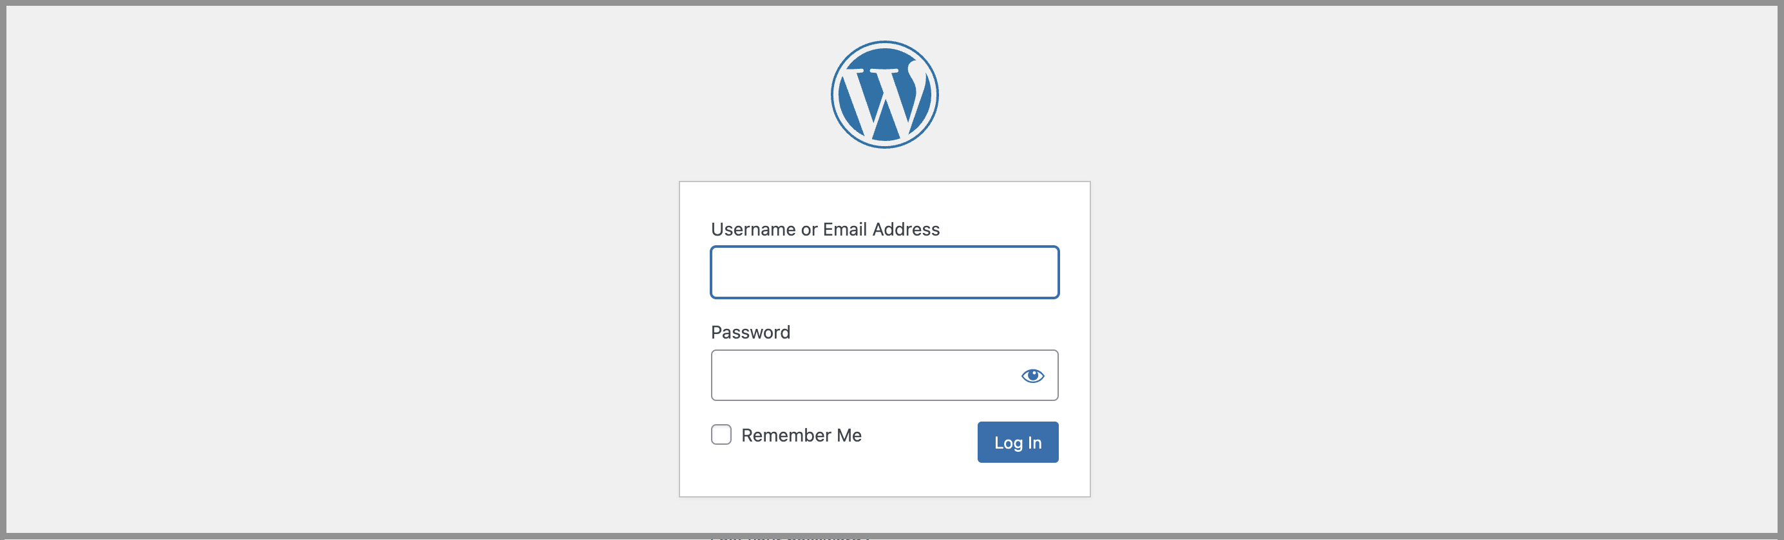Select the empty username text box
This screenshot has width=1784, height=540.
coord(884,272)
